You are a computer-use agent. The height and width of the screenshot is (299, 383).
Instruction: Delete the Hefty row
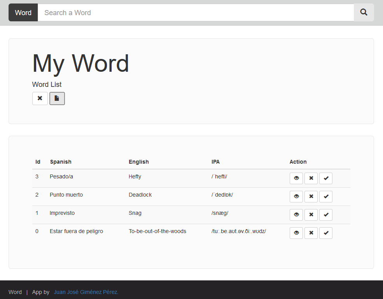tap(311, 178)
